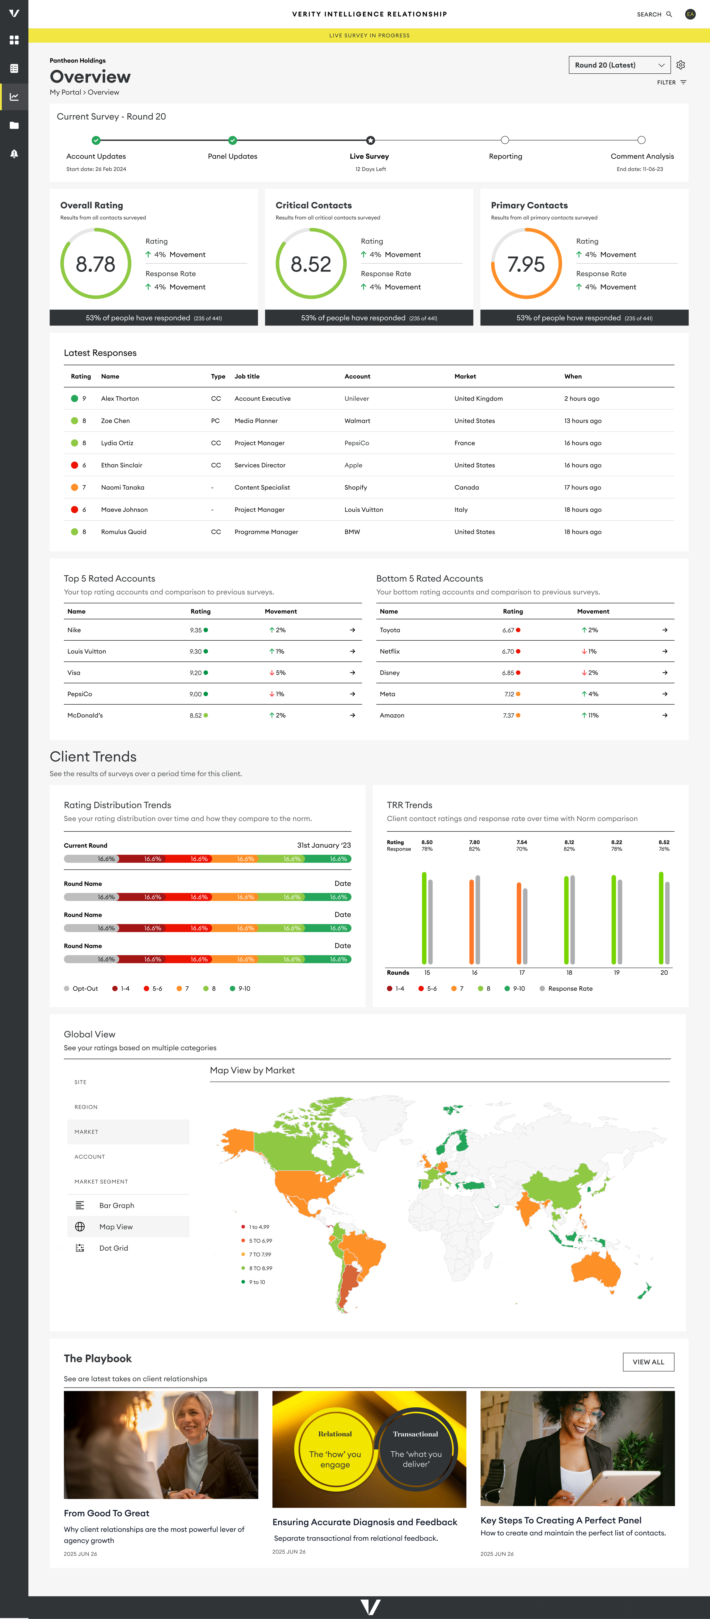
Task: Open the folder icon in left sidebar
Action: (14, 125)
